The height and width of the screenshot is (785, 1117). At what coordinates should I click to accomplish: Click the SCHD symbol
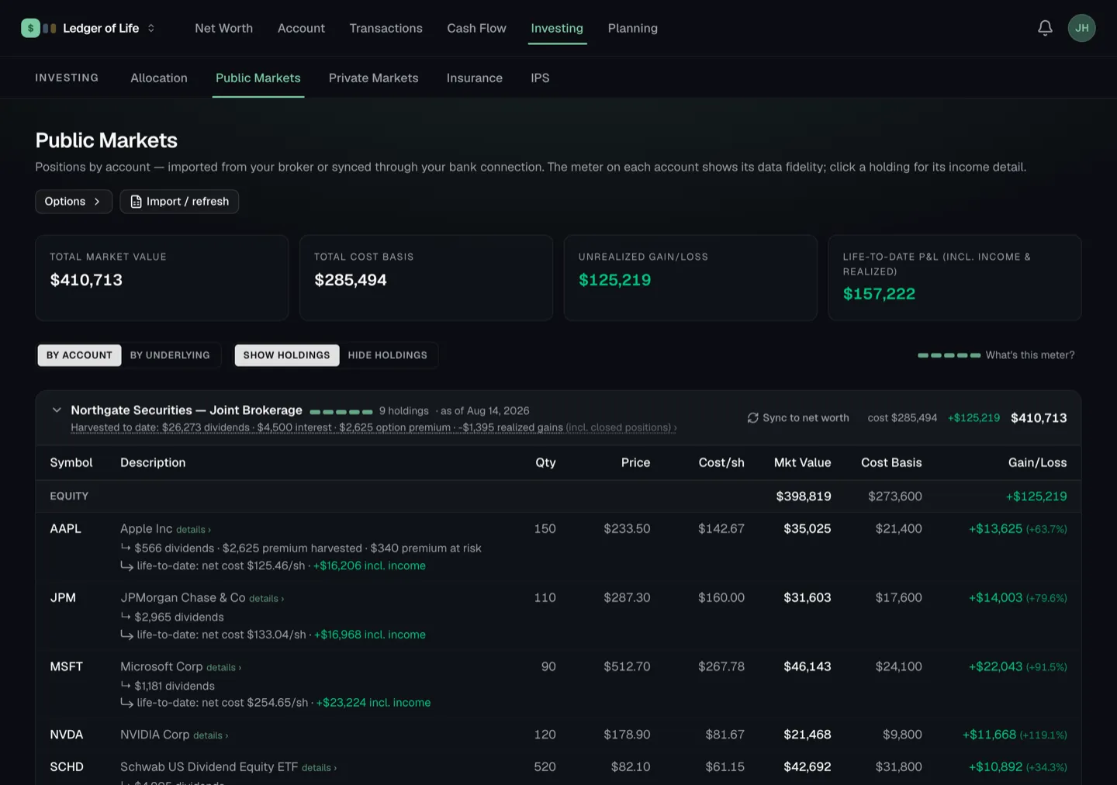point(67,766)
